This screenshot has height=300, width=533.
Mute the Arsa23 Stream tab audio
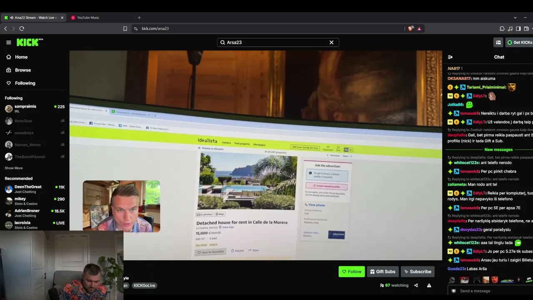point(12,17)
